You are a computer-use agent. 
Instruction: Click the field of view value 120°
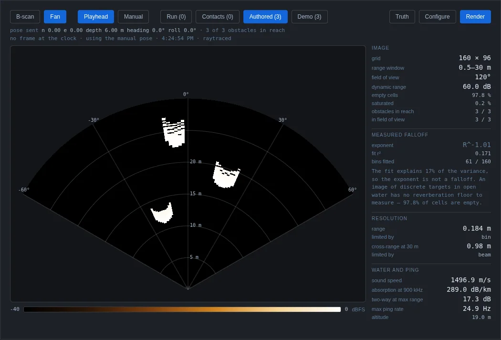482,77
